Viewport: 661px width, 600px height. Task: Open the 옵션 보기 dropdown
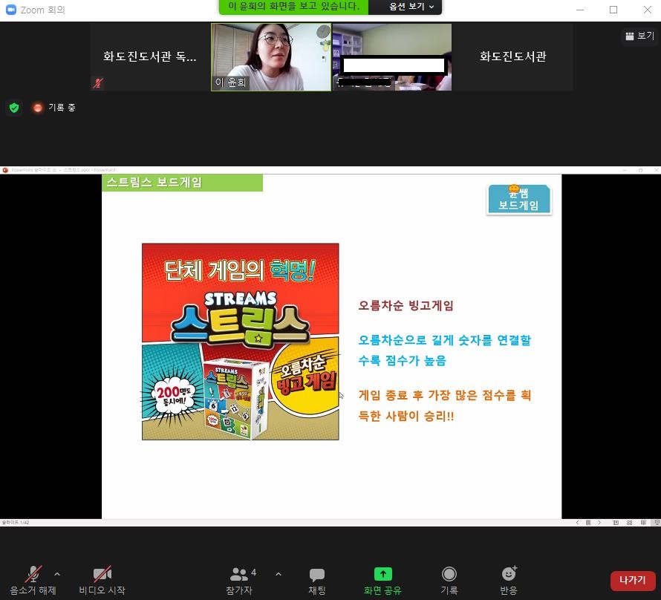coord(411,7)
